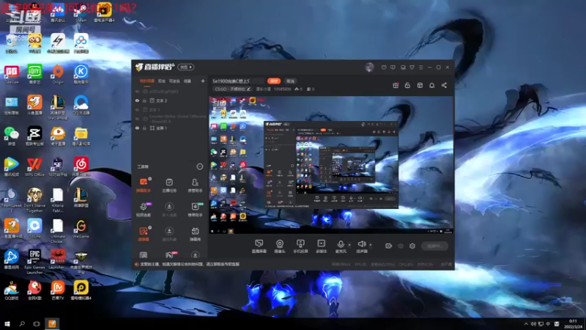The height and width of the screenshot is (330, 586).
Task: Switch to the first orange scene tab
Action: [147, 81]
